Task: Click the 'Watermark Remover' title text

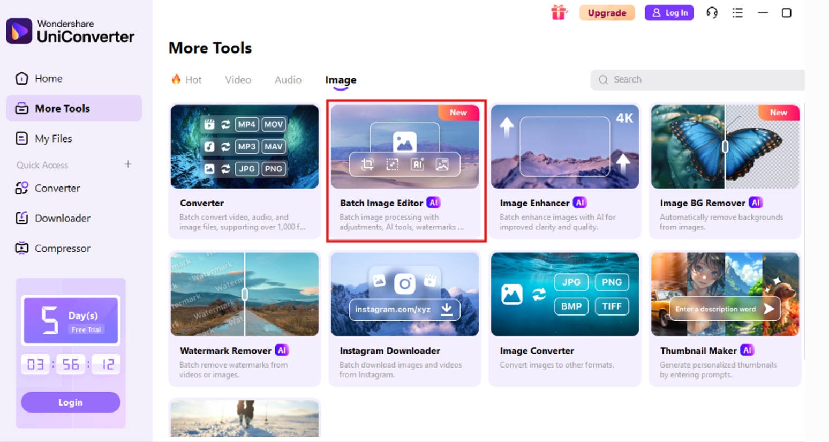Action: 225,350
